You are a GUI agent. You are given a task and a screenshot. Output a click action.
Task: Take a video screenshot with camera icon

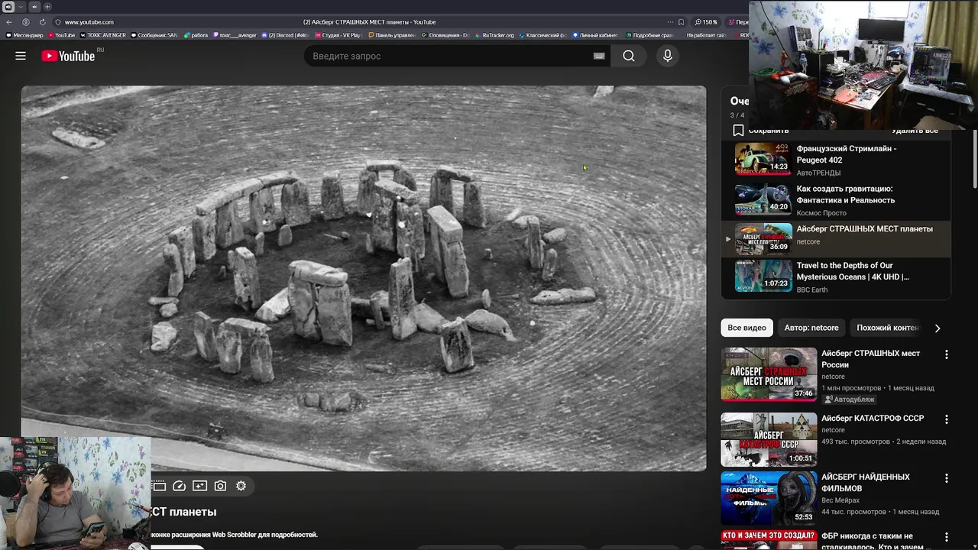[x=220, y=486]
